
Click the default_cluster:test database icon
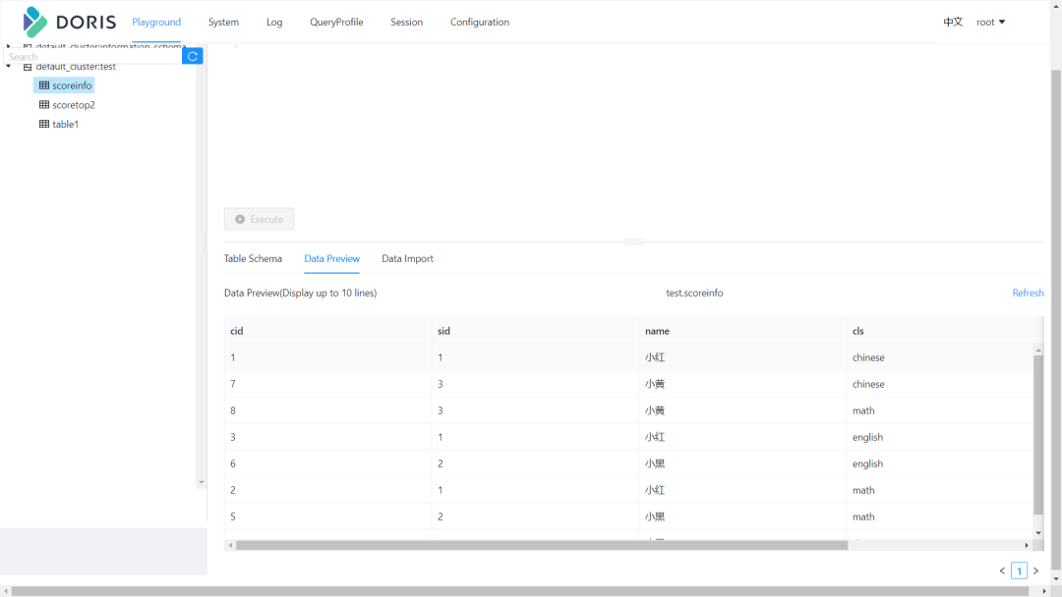pos(28,67)
